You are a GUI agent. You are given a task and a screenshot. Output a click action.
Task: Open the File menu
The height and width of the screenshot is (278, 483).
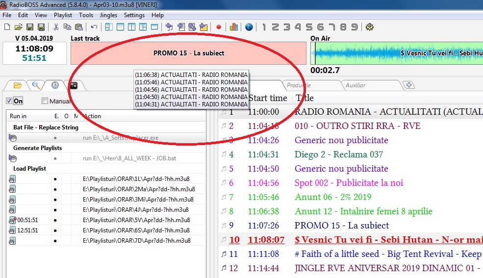tap(7, 15)
